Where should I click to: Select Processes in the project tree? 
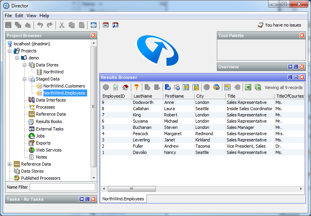[x=45, y=107]
